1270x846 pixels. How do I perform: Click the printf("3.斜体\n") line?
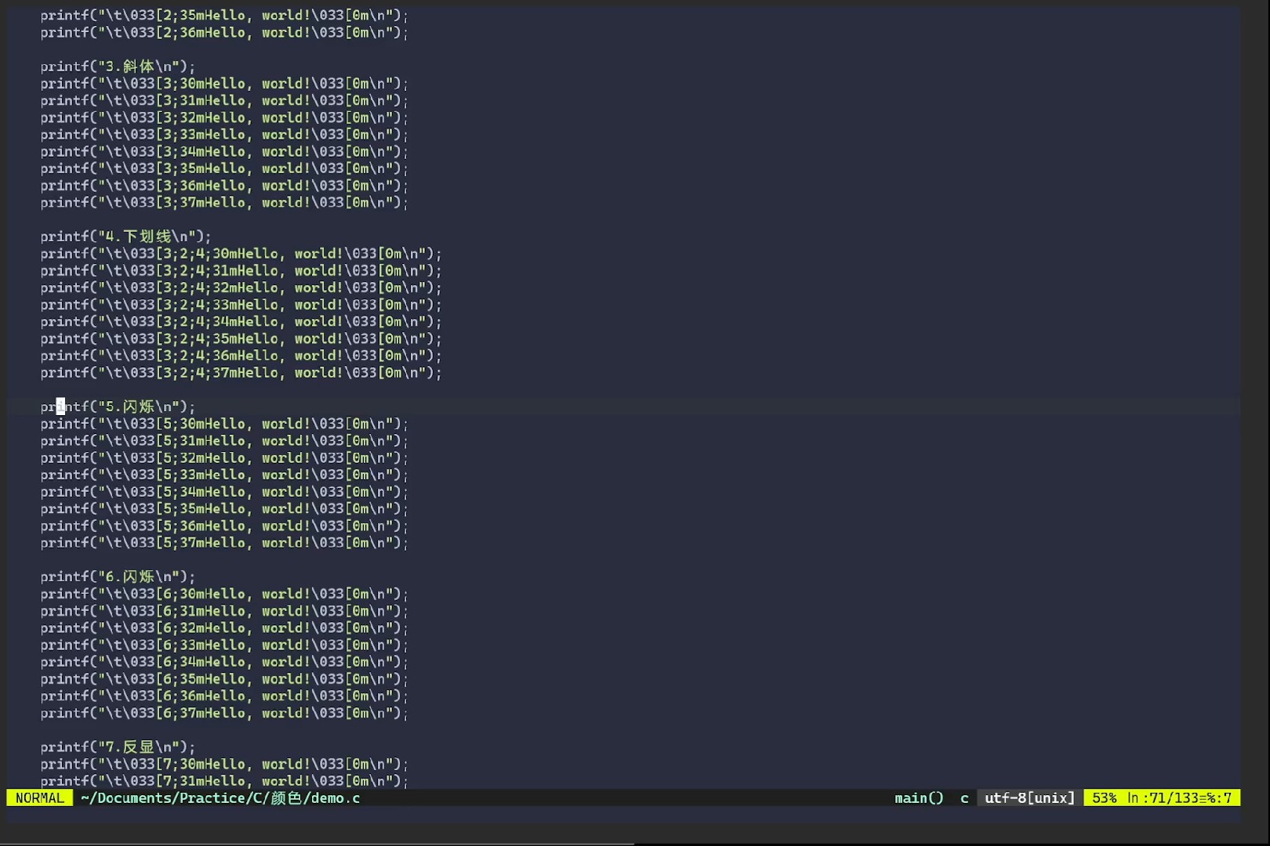pyautogui.click(x=118, y=67)
